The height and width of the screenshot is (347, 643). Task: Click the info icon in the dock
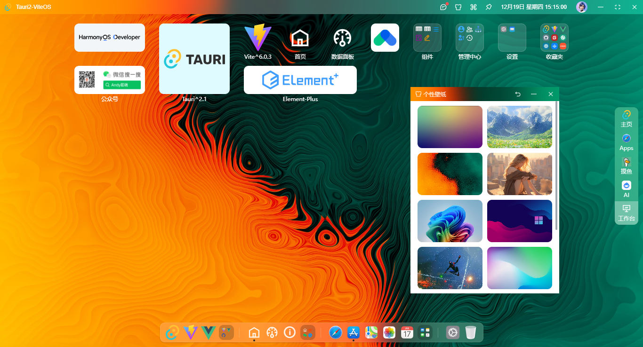(289, 332)
